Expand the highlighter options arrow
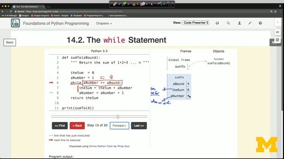Screen dimensions: 284x159 pyautogui.click(x=128, y=4)
